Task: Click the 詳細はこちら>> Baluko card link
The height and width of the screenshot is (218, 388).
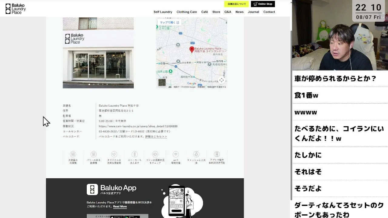Action: (156, 137)
